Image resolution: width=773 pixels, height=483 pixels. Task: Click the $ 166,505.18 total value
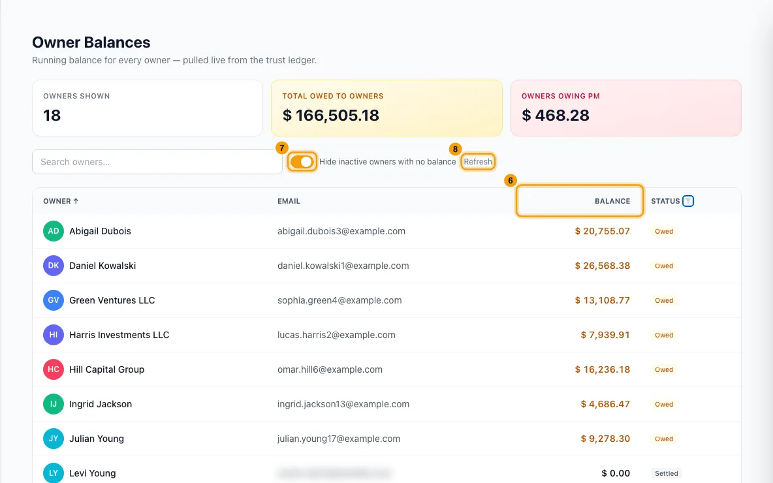pos(331,116)
